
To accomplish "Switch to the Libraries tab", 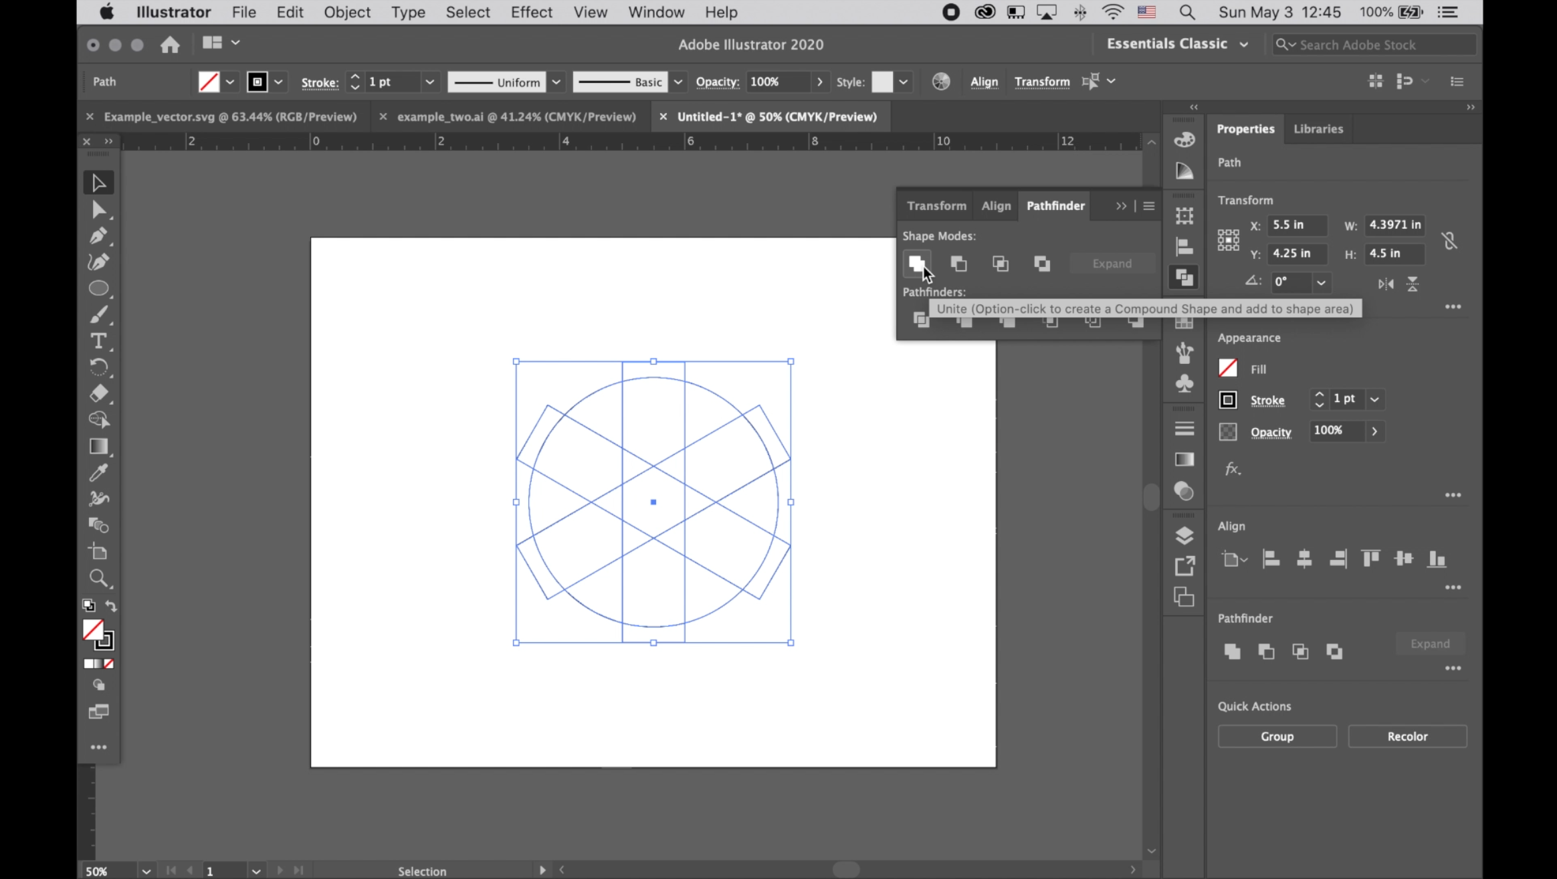I will point(1318,128).
